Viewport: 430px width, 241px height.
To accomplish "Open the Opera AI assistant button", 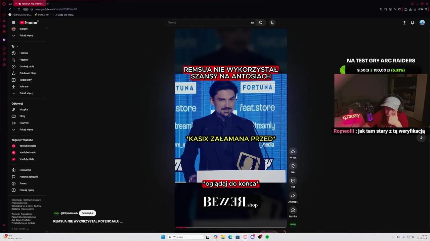I will pyautogui.click(x=420, y=9).
